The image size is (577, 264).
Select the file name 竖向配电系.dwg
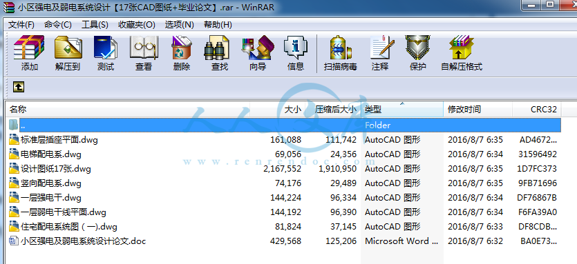50,183
